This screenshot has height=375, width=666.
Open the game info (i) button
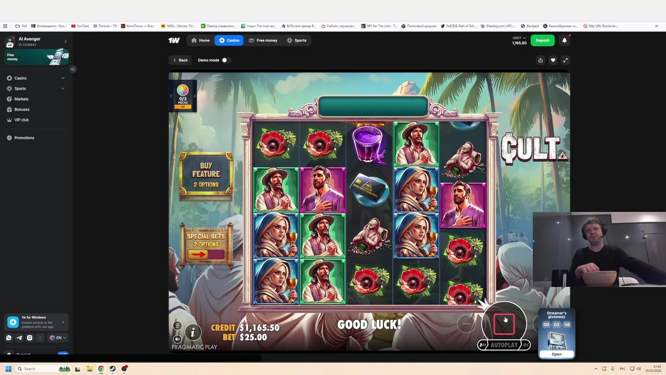click(193, 332)
